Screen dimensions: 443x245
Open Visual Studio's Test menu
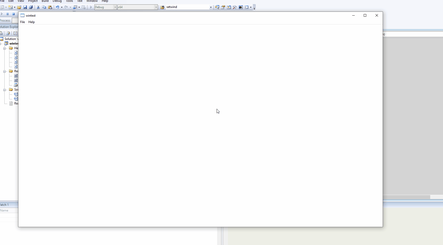(x=80, y=1)
